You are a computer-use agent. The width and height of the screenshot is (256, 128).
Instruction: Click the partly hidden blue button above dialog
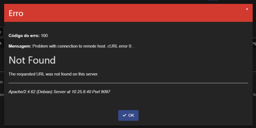[x=213, y=0]
